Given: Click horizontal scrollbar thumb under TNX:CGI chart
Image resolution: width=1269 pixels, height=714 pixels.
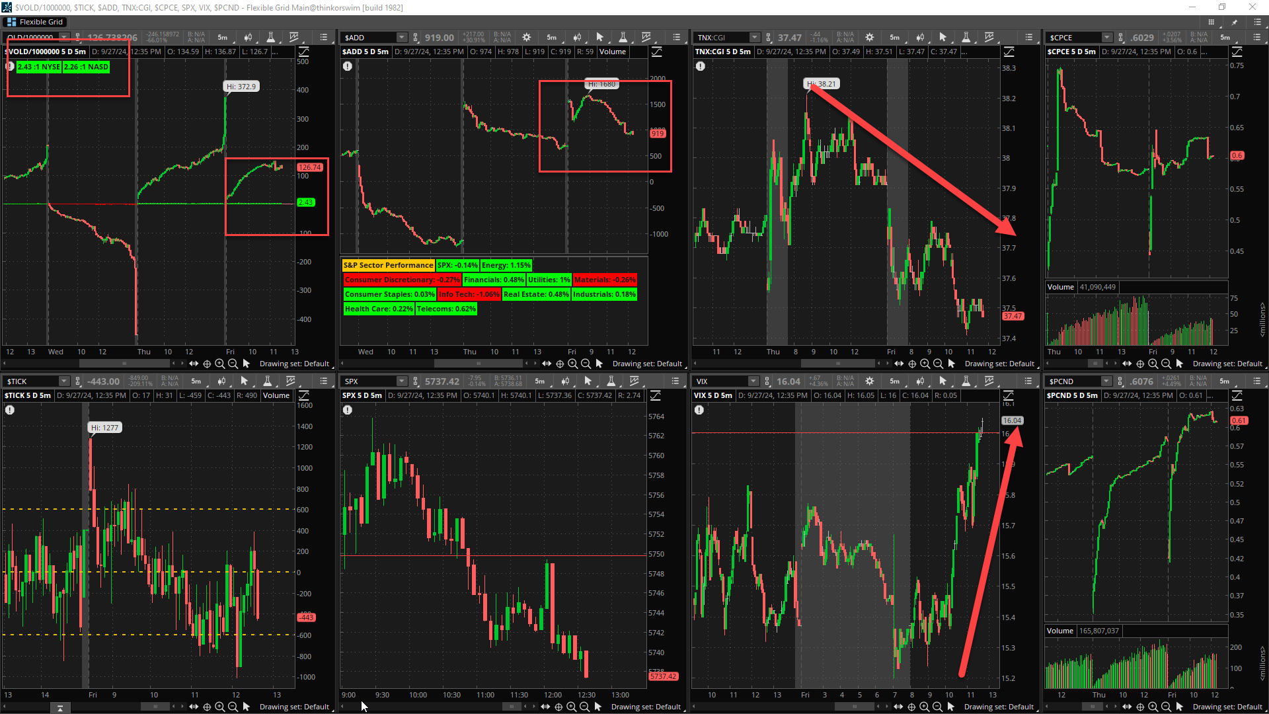Looking at the screenshot, I should coord(838,364).
